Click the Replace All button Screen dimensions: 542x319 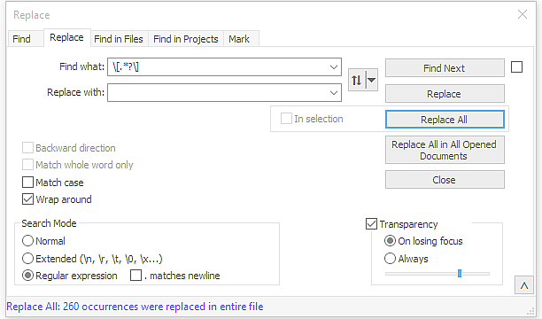click(445, 120)
